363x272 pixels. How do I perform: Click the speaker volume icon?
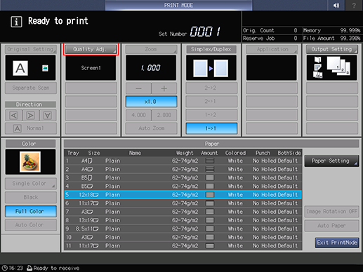pos(336,5)
